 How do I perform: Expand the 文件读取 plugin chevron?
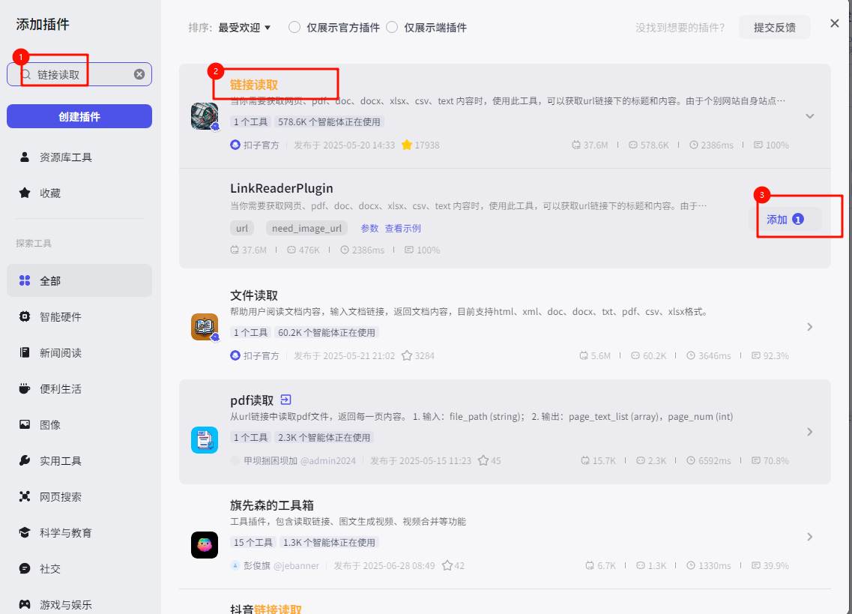(809, 327)
